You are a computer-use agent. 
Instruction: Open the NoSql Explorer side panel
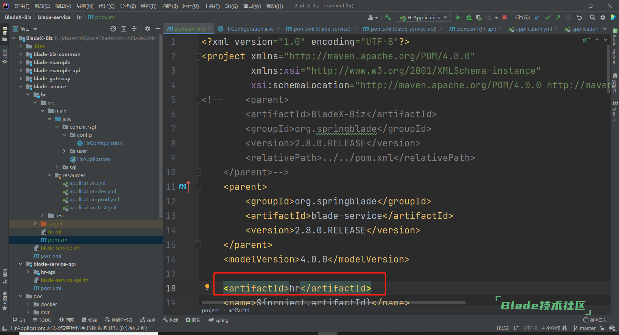coord(615,47)
